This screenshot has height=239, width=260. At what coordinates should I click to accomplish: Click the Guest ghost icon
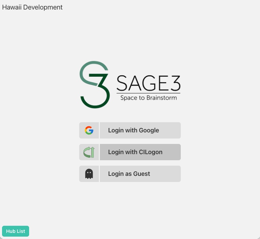(89, 174)
